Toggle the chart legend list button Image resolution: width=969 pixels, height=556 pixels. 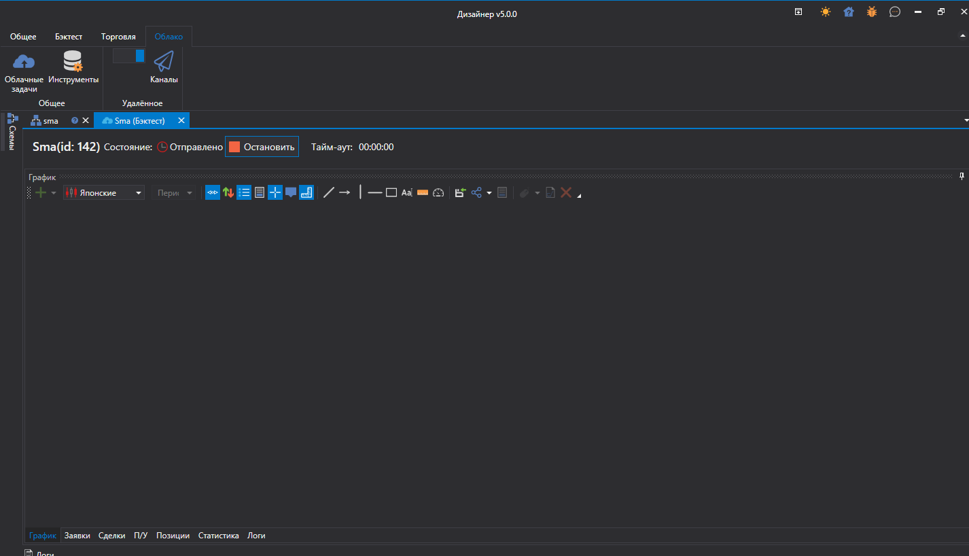pos(244,193)
